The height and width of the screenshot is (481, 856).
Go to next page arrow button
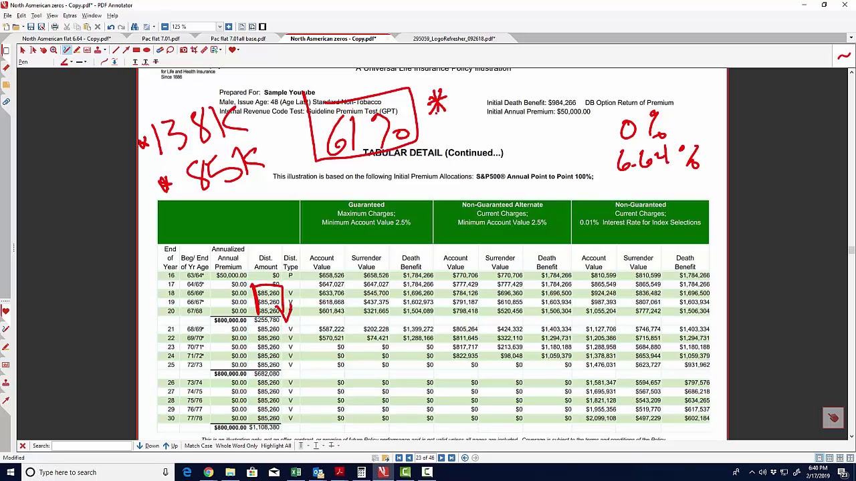(x=441, y=458)
